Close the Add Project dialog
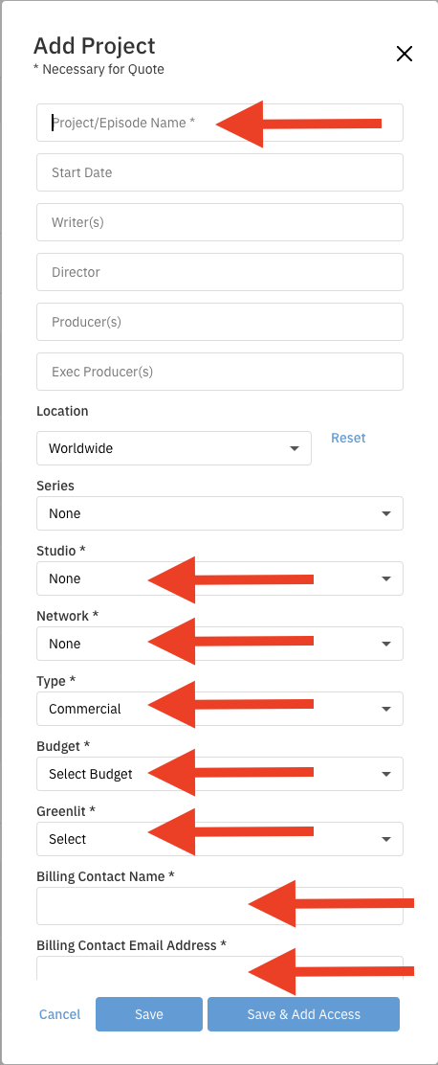Image resolution: width=438 pixels, height=1065 pixels. click(405, 54)
